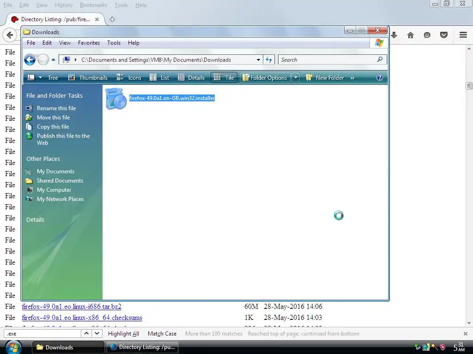
Task: Go up one folder level arrow
Action: pos(54,59)
